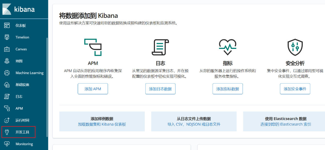
Task: Click the 添加指标数据 button
Action: 227,89
